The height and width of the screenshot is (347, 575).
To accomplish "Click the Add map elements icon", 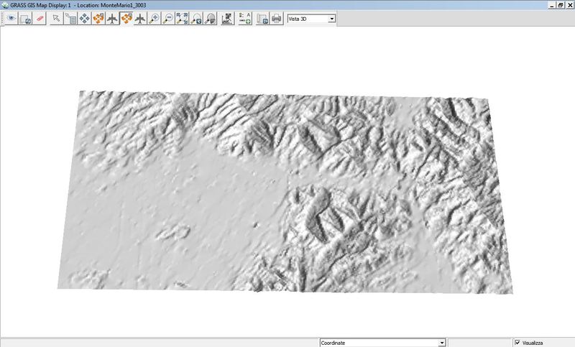I will [x=244, y=19].
